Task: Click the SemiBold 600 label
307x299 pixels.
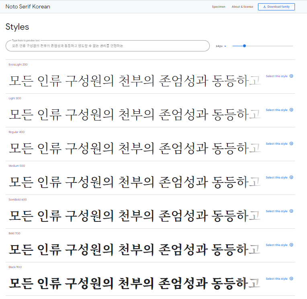Action: point(18,199)
